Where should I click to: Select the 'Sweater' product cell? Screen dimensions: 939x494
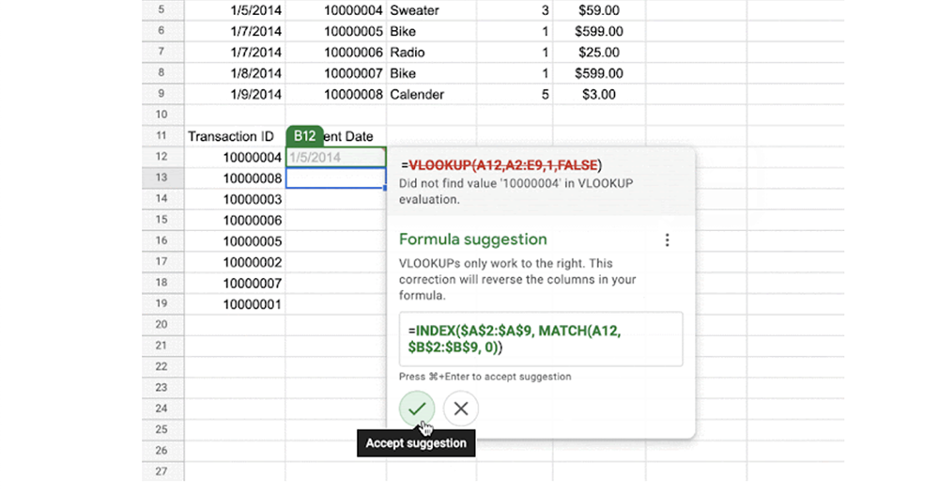[x=431, y=10]
